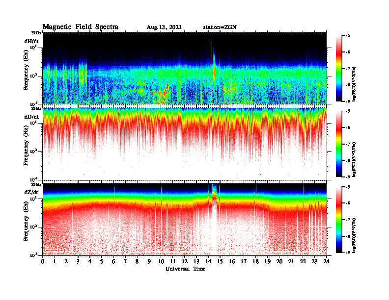Click the -5 value on dH/dt color scale
This screenshot has width=389, height=300.
347,36
